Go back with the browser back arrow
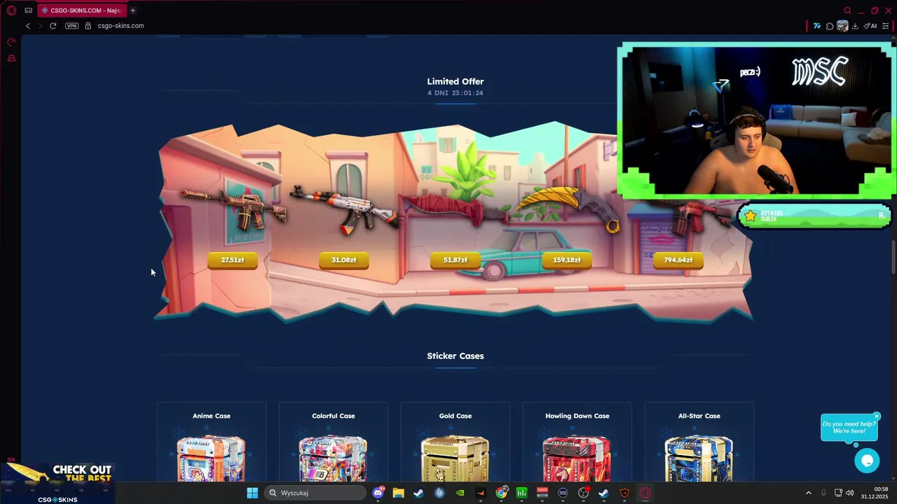 28,26
